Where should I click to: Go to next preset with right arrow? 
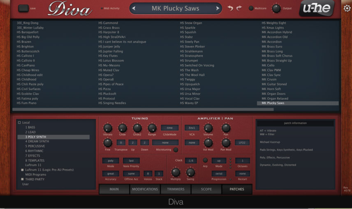pos(217,9)
